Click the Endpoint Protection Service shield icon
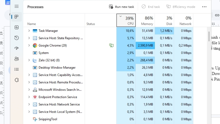 pos(35,97)
